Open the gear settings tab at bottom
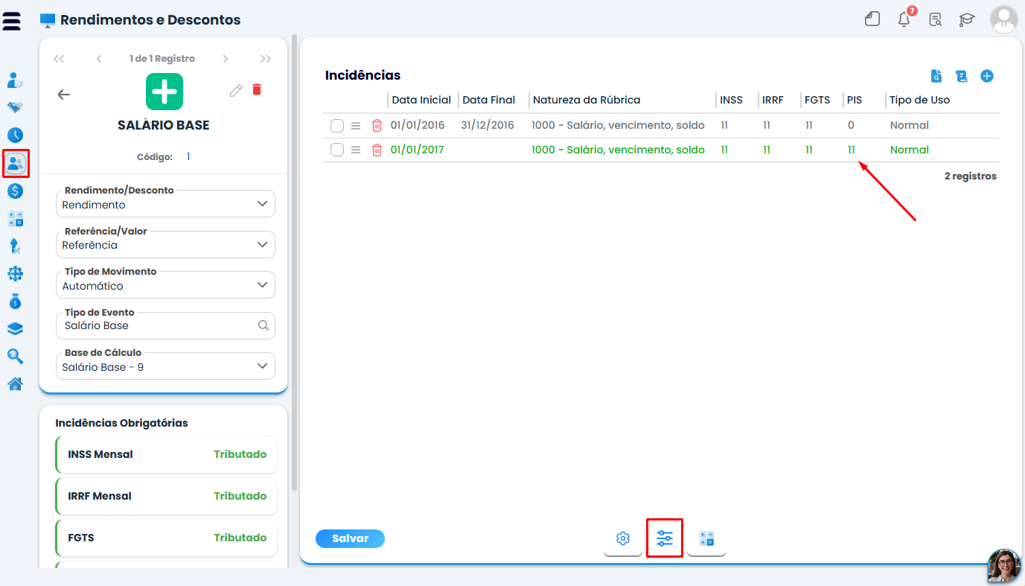The height and width of the screenshot is (586, 1025). point(623,538)
